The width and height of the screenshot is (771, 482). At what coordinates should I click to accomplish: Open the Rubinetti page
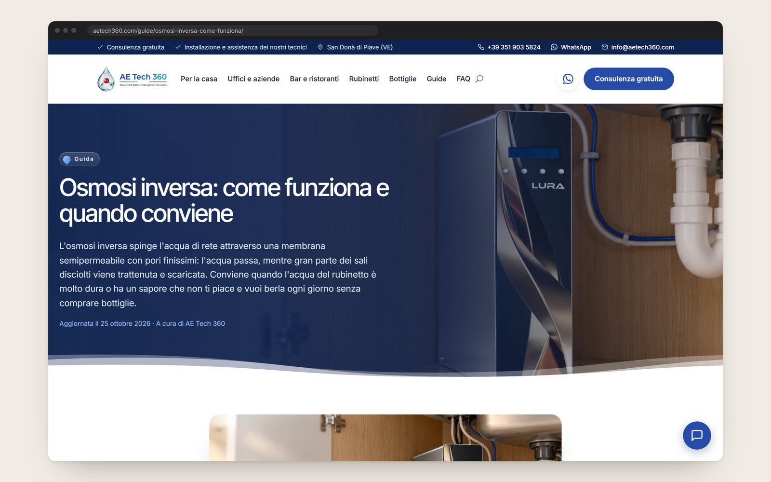[x=364, y=79]
